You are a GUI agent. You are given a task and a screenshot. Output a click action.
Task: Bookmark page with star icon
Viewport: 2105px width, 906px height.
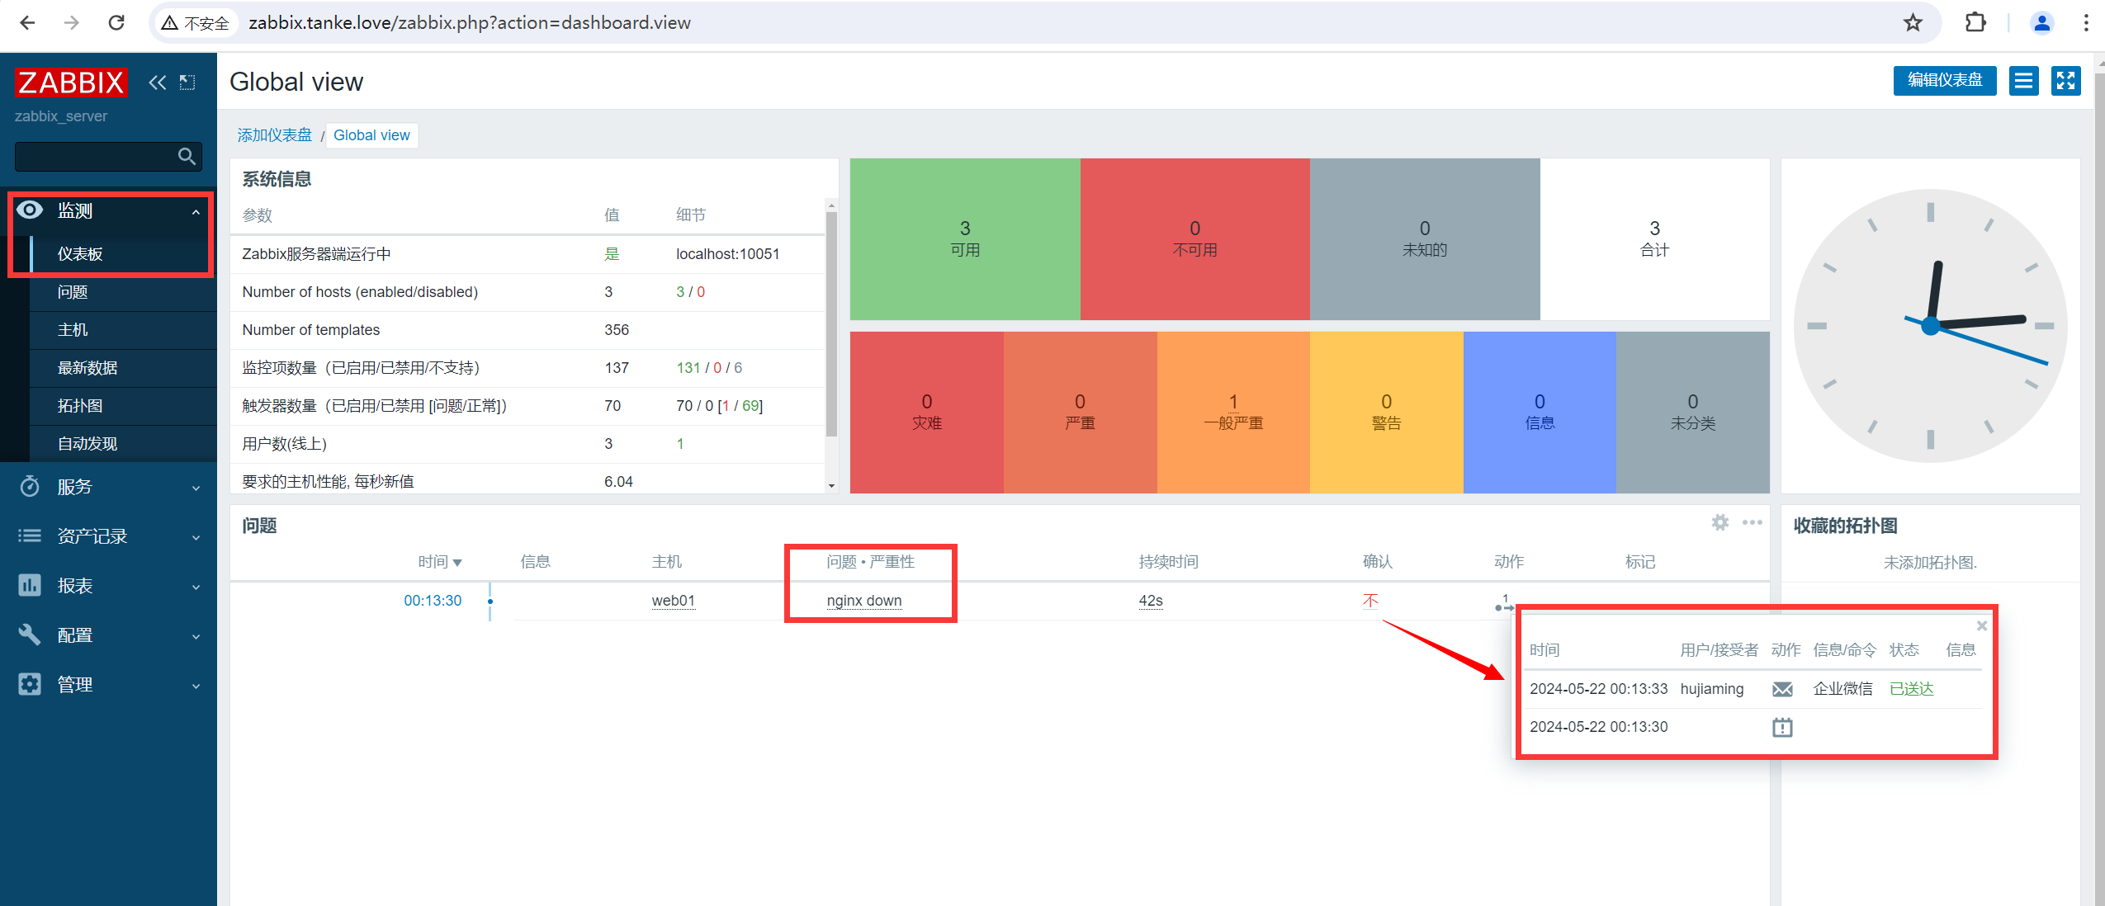[x=1913, y=22]
